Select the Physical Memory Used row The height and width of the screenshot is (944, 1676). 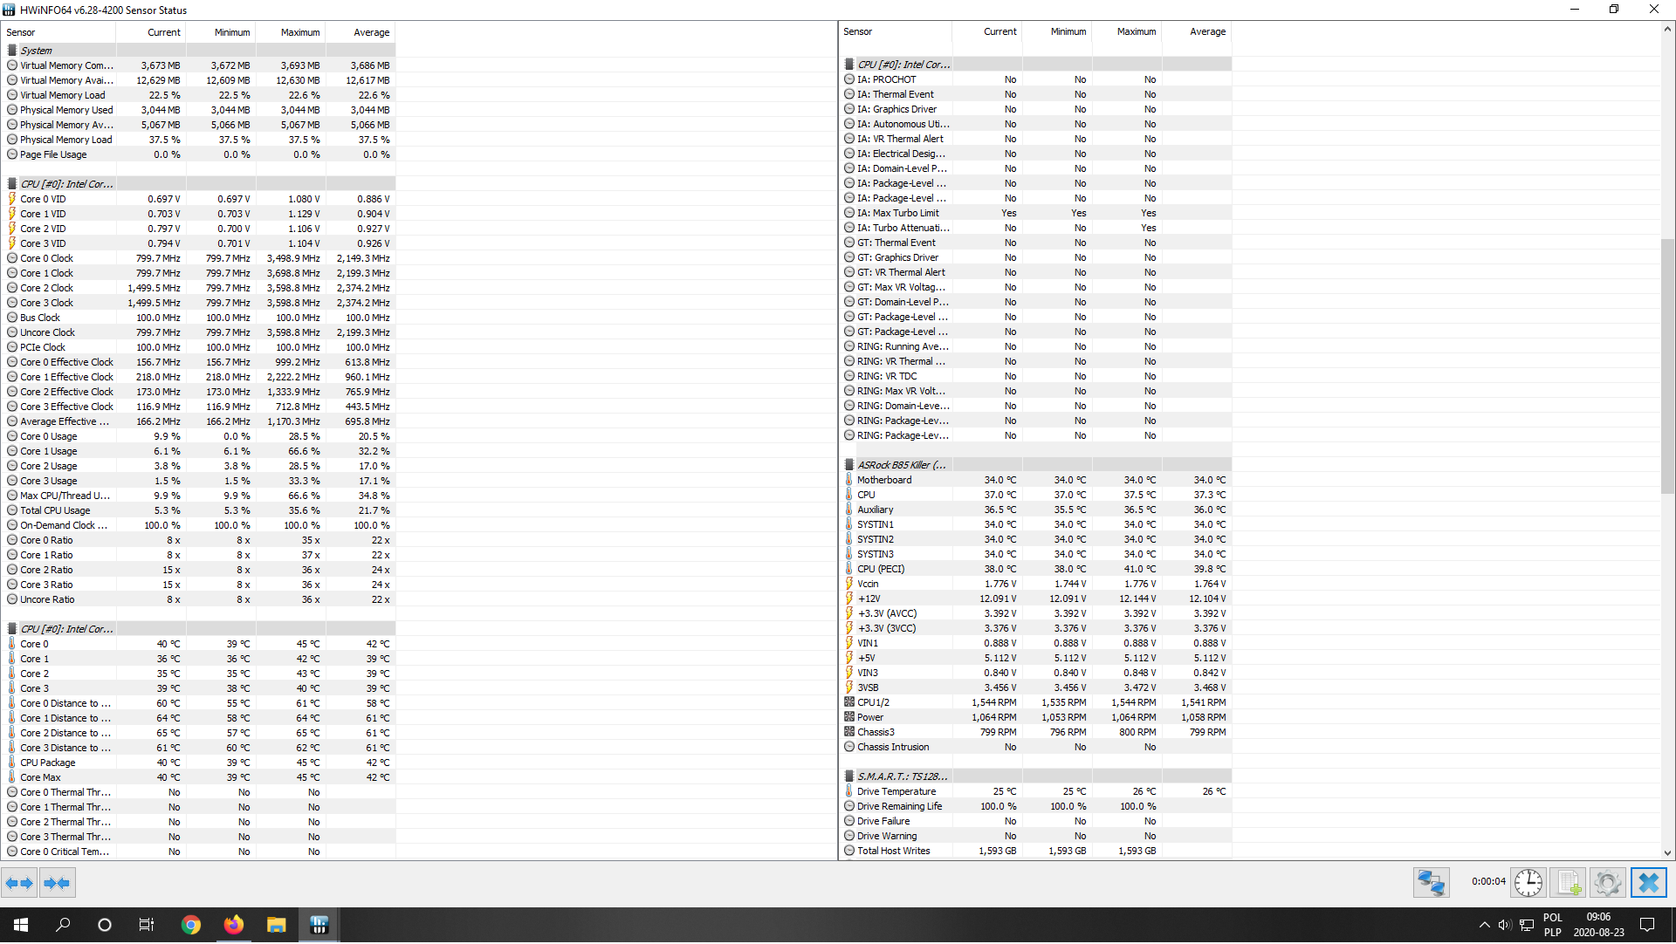coord(199,110)
